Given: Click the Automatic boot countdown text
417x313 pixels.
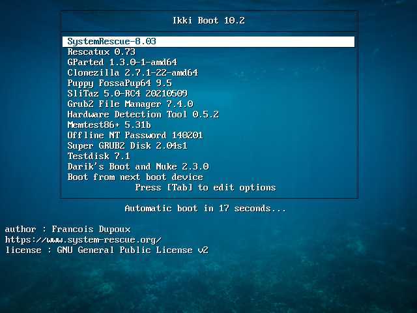Looking at the screenshot, I should (205, 209).
